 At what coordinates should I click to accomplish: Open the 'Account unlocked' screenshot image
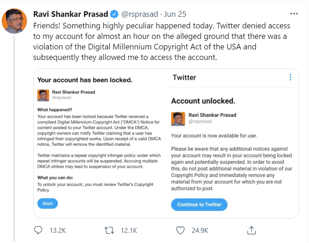[233, 143]
